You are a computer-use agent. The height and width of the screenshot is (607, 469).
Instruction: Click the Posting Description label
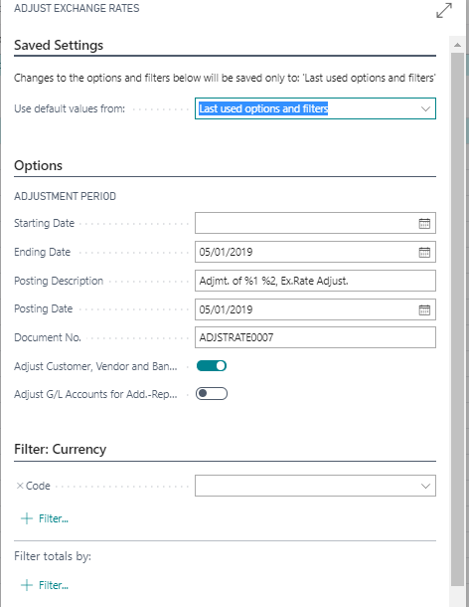click(x=59, y=281)
